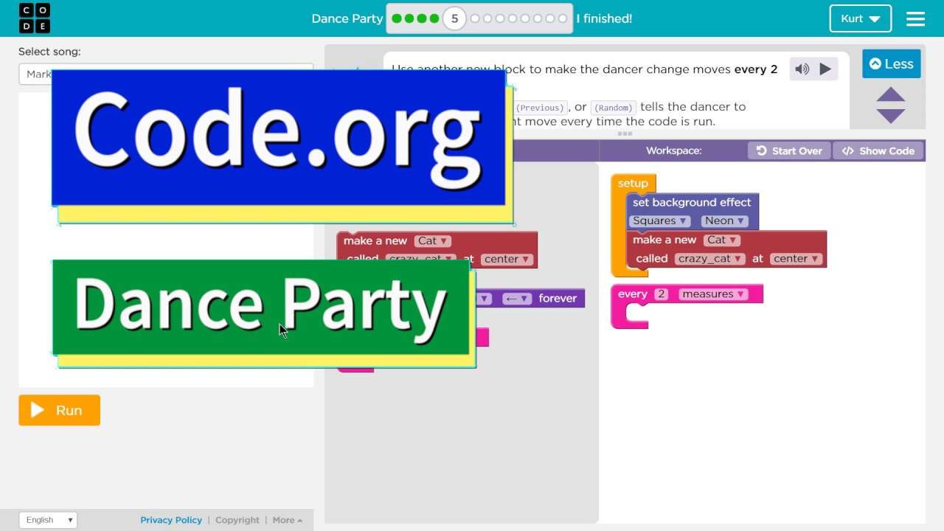Expand the More footer menu
Viewport: 944px width, 531px height.
(287, 520)
